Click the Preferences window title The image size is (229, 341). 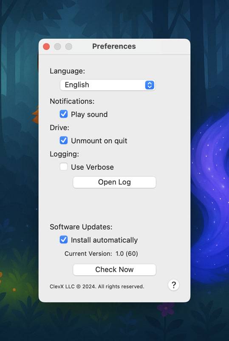[x=114, y=46]
